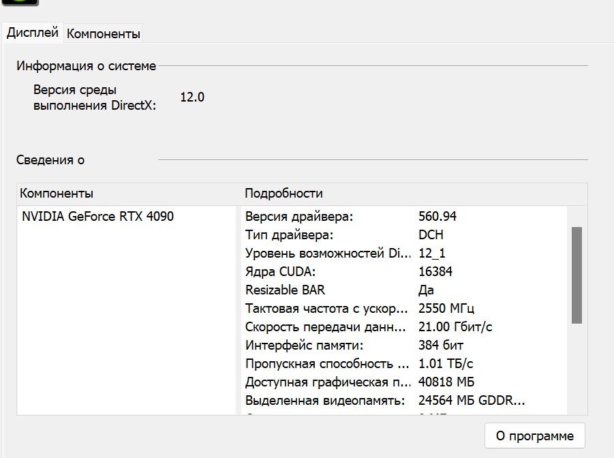
Task: Select the Версия драйвера row label
Action: pos(299,216)
